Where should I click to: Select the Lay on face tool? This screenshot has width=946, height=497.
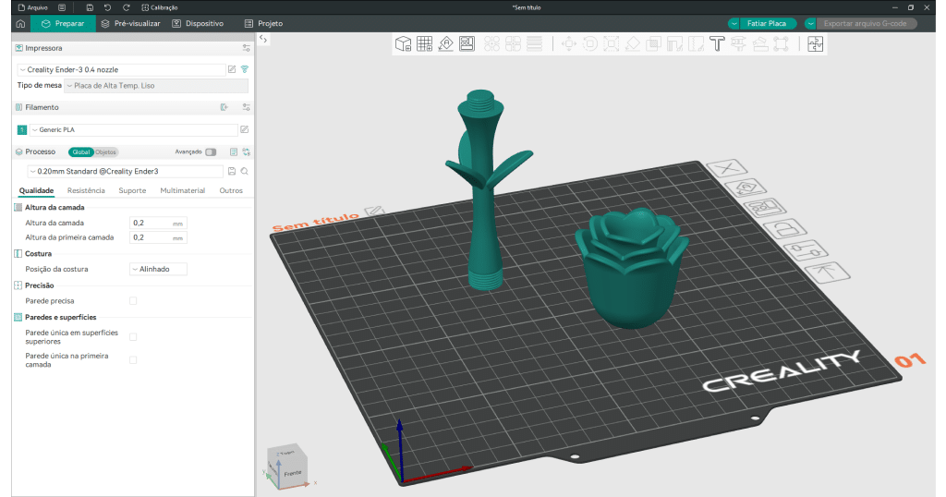(x=632, y=44)
